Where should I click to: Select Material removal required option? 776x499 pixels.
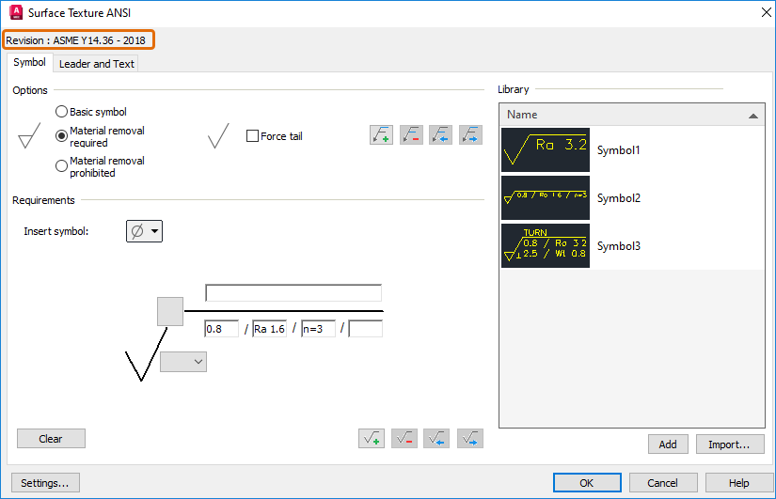point(61,136)
